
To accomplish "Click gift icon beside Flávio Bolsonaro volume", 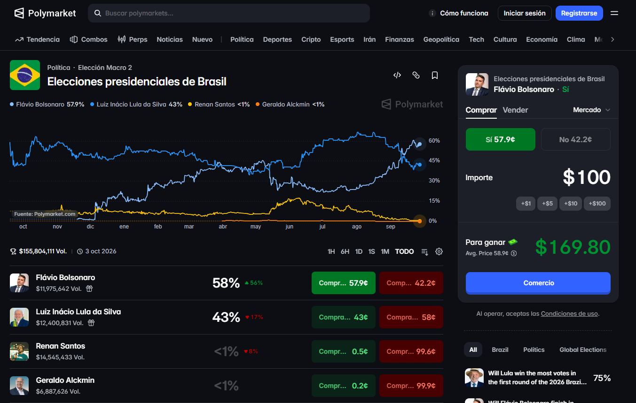I will 89,289.
